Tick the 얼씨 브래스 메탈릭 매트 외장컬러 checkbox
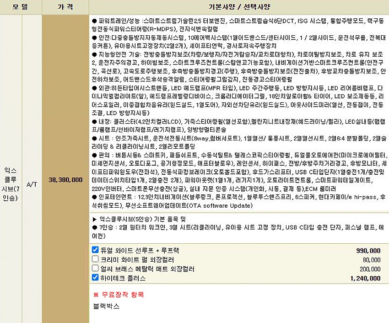 tap(95, 269)
